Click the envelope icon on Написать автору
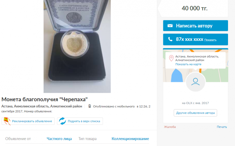Image resolution: width=235 pixels, height=146 pixels. coord(170,26)
